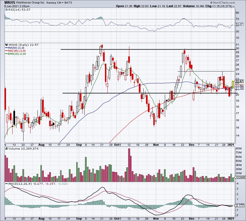Image resolution: width=246 pixels, height=221 pixels.
Task: Open the StockCharts.com copyright link
Action: point(222,2)
